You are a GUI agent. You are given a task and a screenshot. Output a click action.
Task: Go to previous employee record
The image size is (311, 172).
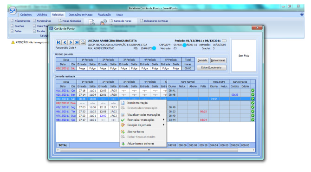click(65, 42)
